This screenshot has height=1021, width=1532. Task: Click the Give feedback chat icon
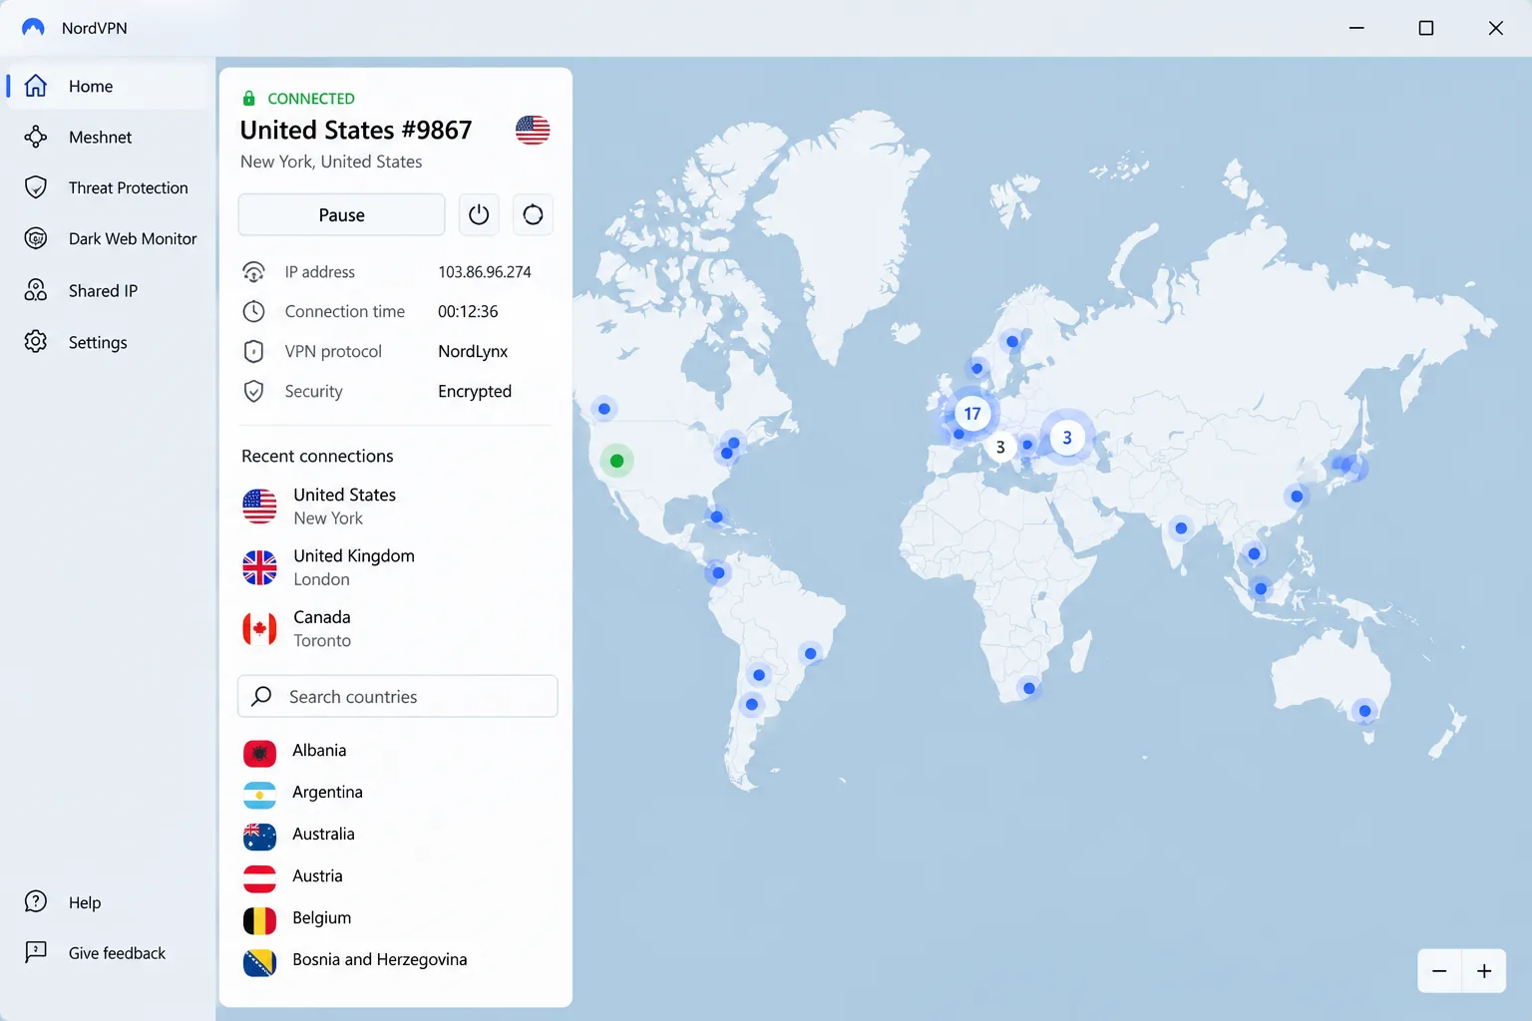(x=36, y=952)
